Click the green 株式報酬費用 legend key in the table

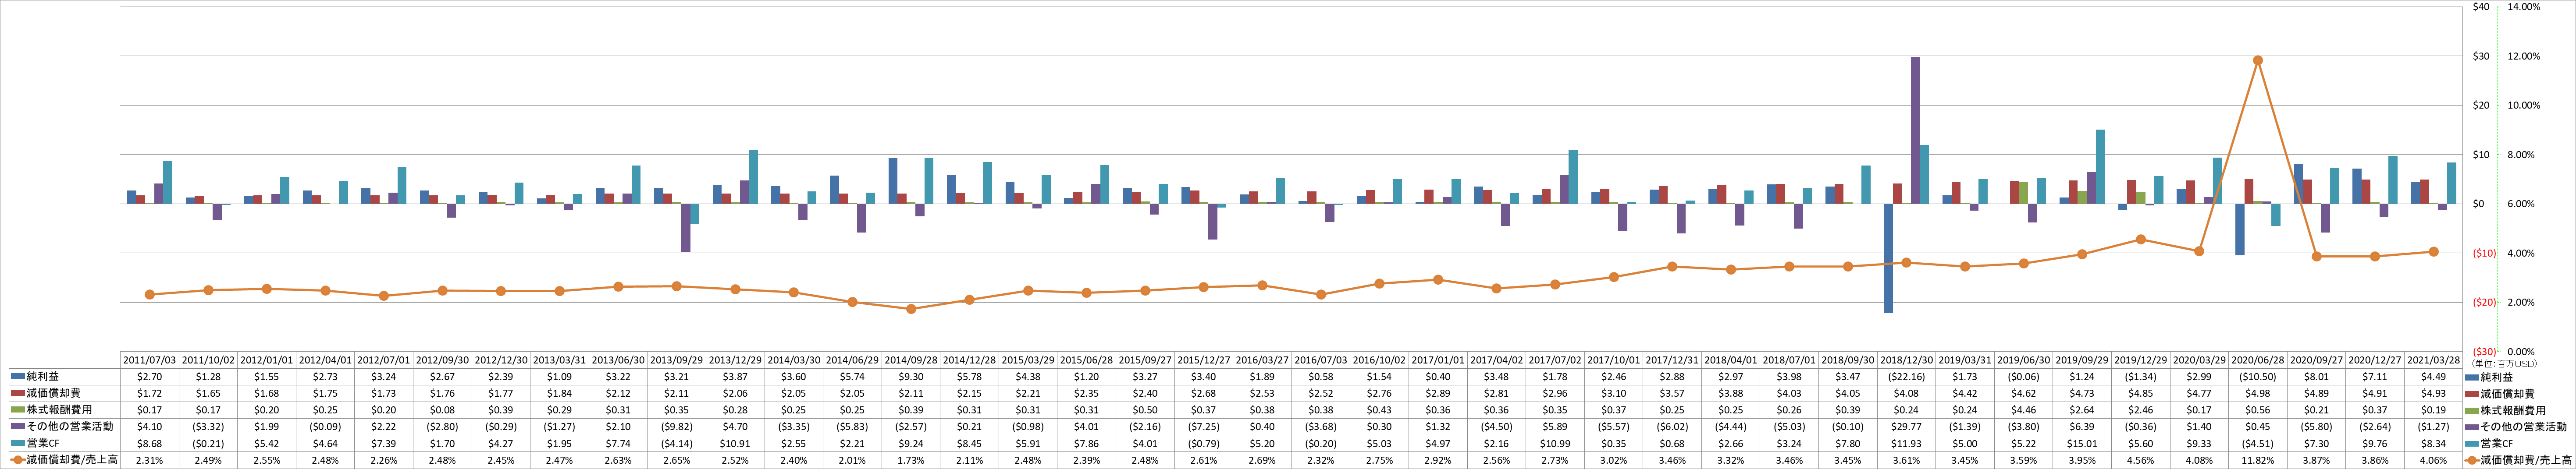coord(17,410)
